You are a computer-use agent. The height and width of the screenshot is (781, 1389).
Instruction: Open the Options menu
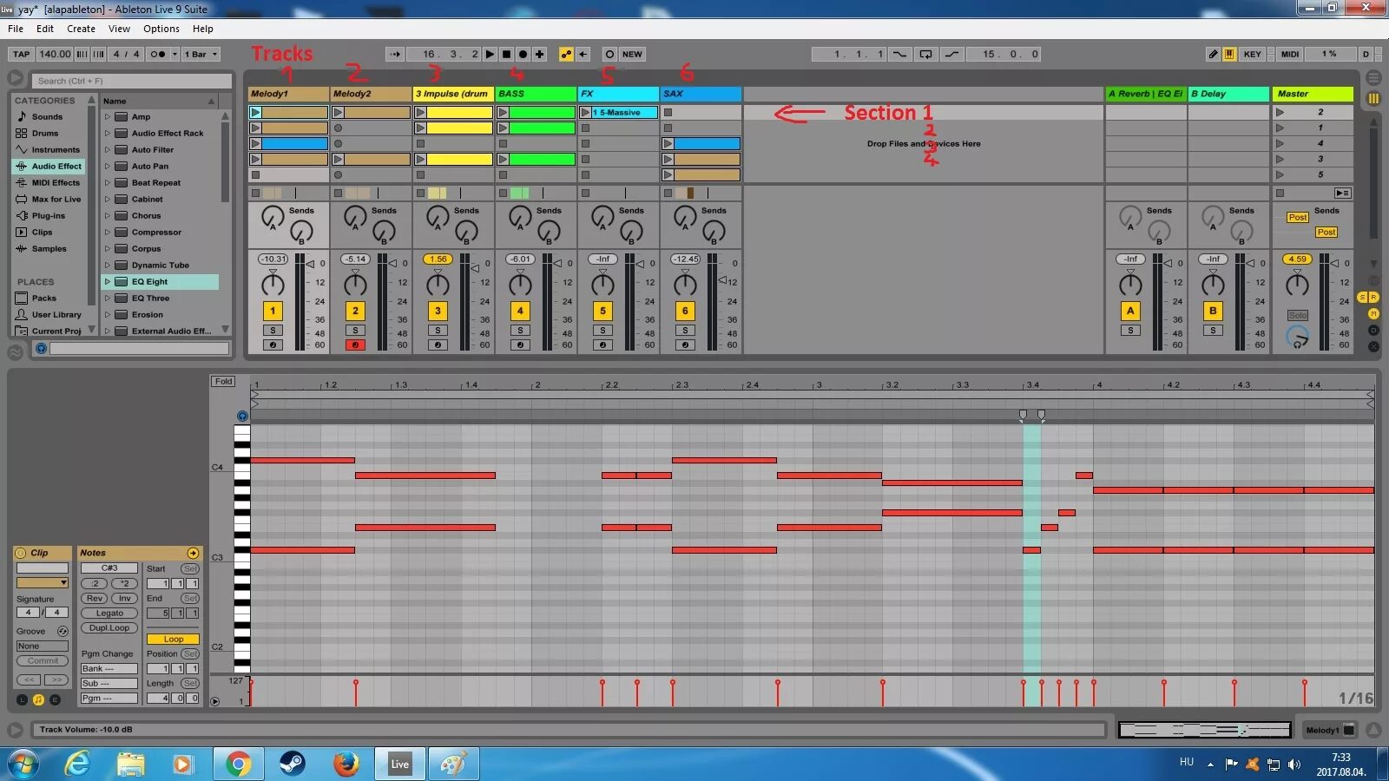(161, 29)
